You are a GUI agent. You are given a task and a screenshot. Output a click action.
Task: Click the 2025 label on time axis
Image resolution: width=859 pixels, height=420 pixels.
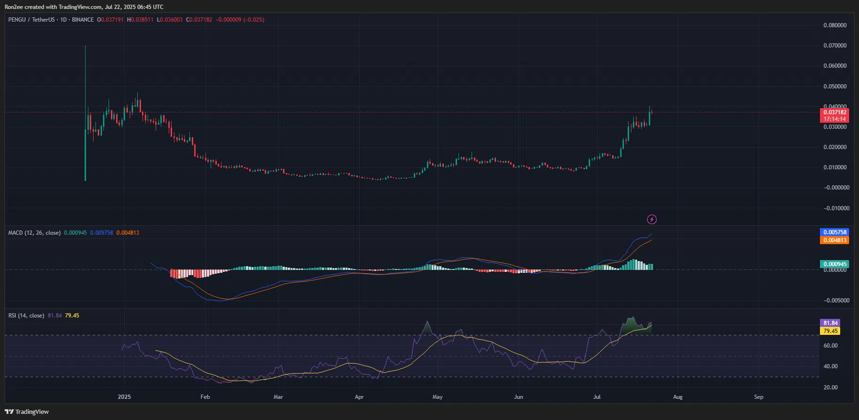click(124, 397)
